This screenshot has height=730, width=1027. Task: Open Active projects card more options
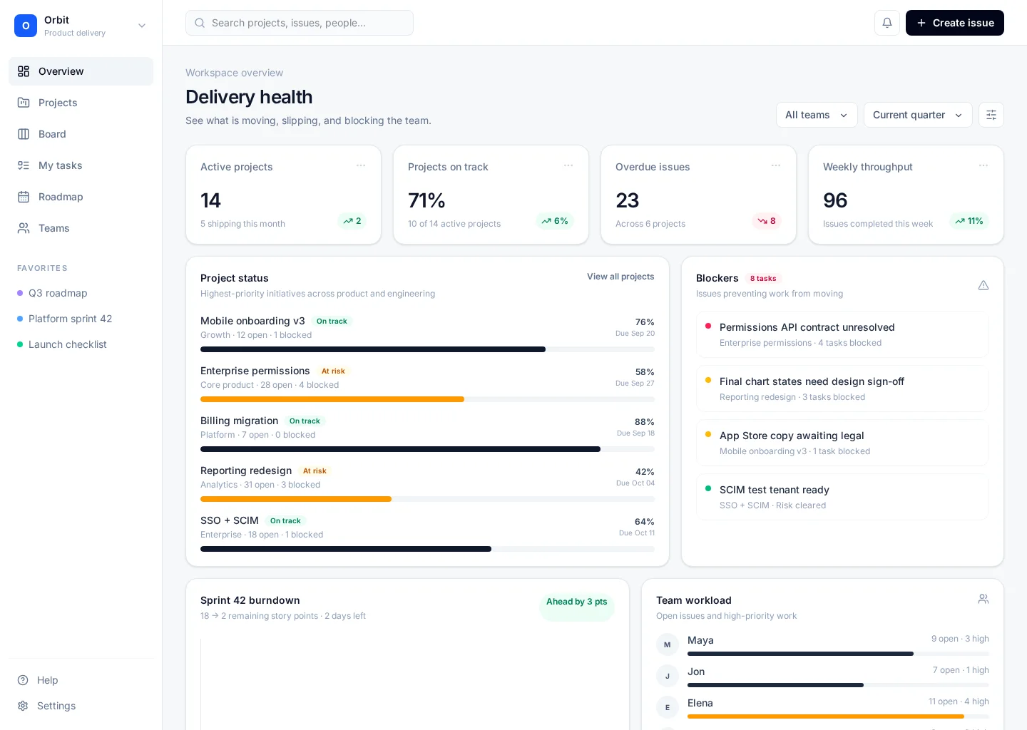click(361, 165)
